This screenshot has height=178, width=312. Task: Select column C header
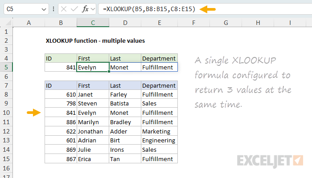tap(93, 23)
